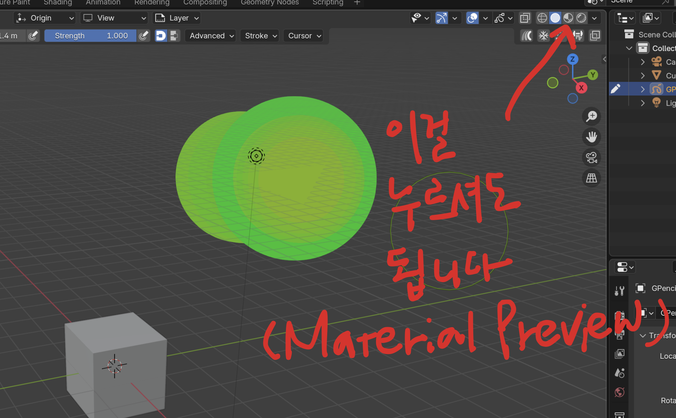Image resolution: width=676 pixels, height=418 pixels.
Task: Switch to rendered viewport shading
Action: point(581,18)
